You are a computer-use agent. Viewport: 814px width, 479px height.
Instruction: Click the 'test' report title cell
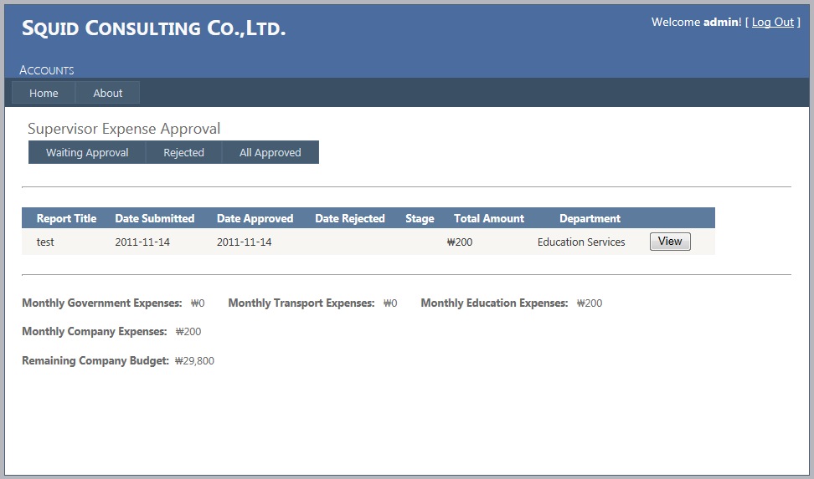pyautogui.click(x=45, y=242)
